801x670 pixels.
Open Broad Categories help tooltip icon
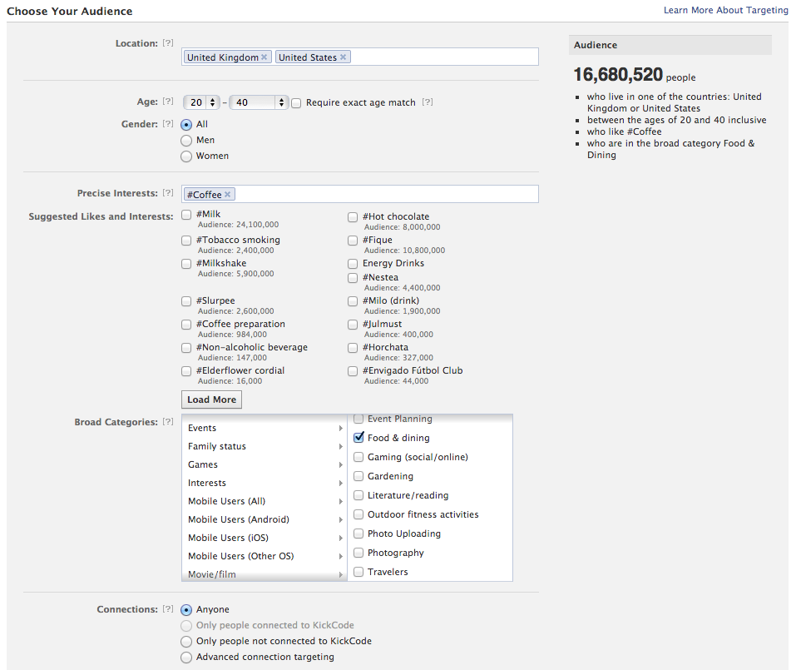[168, 422]
